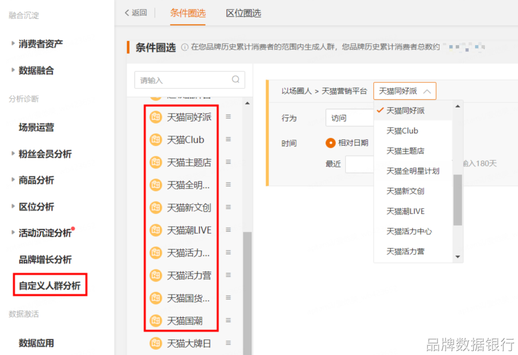
Task: Click the 以场圈人 breadcrumb text
Action: (x=297, y=91)
